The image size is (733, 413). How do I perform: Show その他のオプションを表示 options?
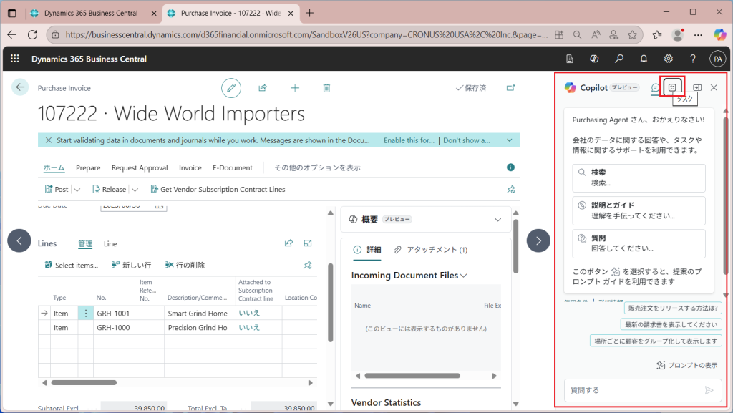point(317,167)
